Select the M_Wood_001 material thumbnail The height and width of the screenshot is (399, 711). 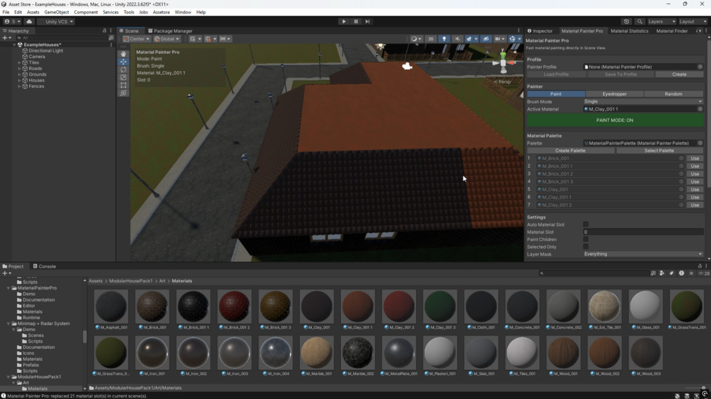pyautogui.click(x=563, y=356)
